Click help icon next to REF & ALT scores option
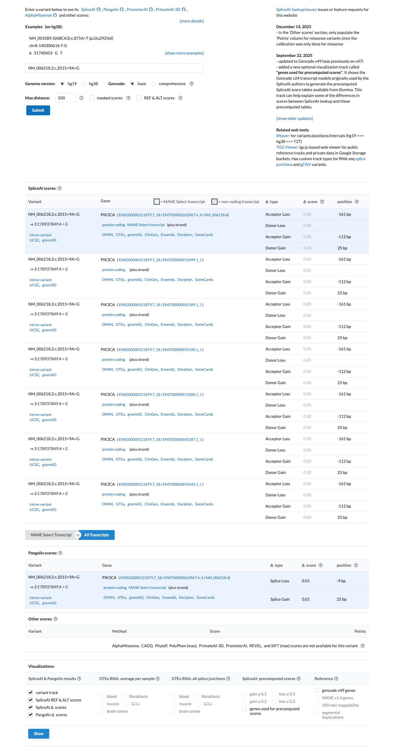 [180, 98]
